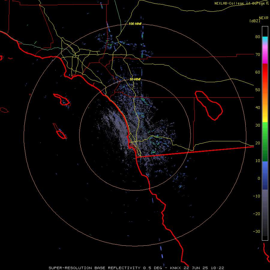The width and height of the screenshot is (270, 270).
Task: Click the 0.5 DEG elevation text in caption
Action: (x=152, y=268)
